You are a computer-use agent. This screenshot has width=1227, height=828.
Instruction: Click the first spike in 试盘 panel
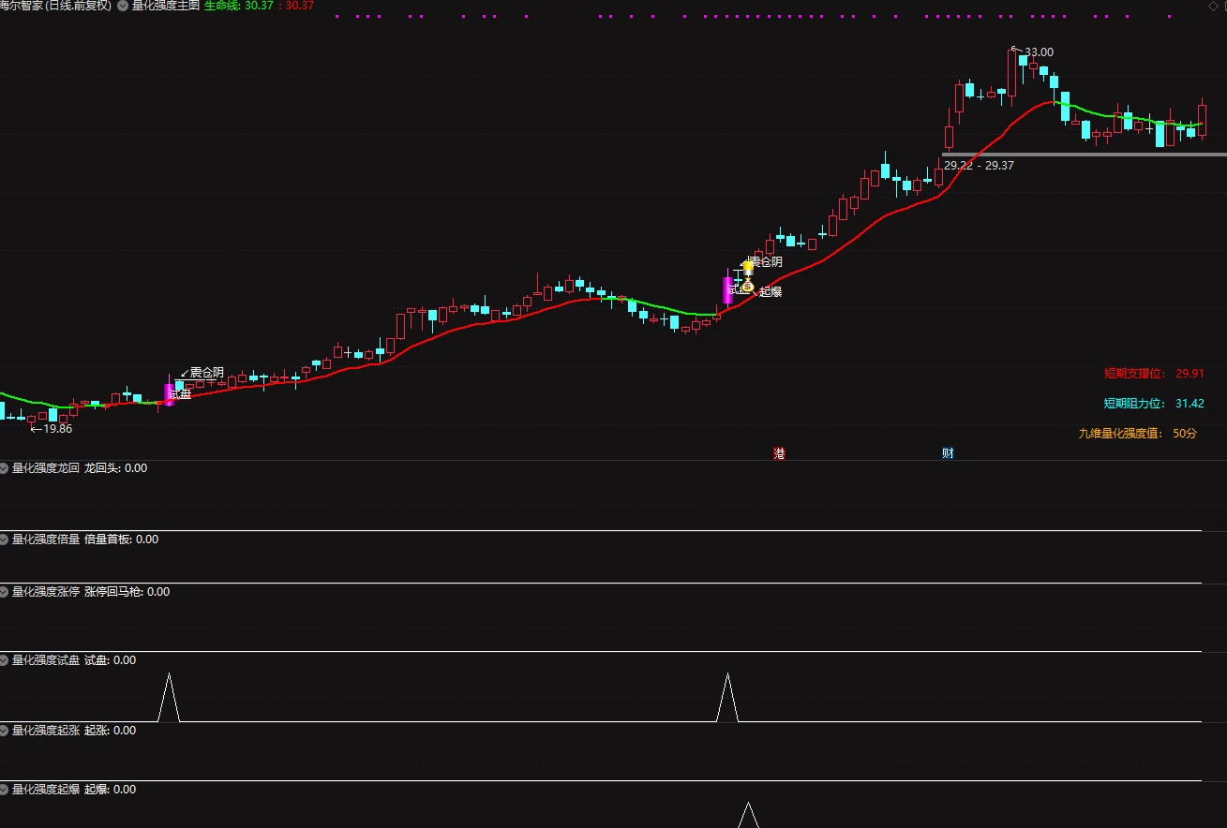169,697
